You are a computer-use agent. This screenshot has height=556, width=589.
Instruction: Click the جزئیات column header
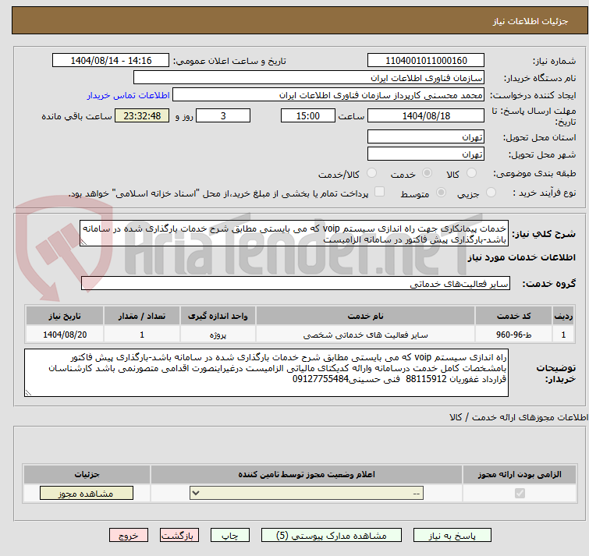(87, 475)
